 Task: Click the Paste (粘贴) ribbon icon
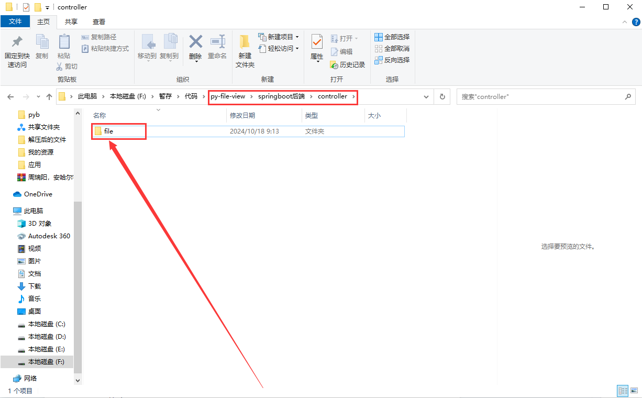point(64,41)
